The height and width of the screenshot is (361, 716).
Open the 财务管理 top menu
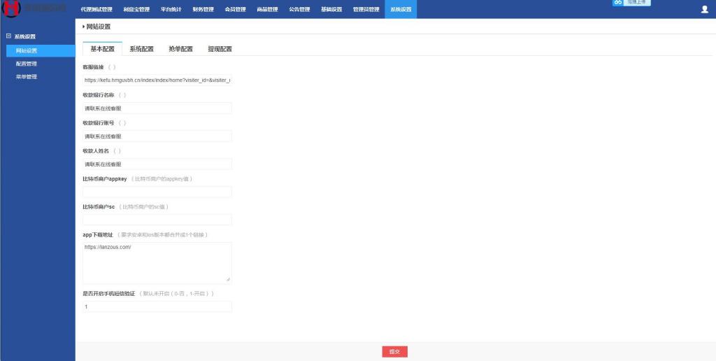203,10
